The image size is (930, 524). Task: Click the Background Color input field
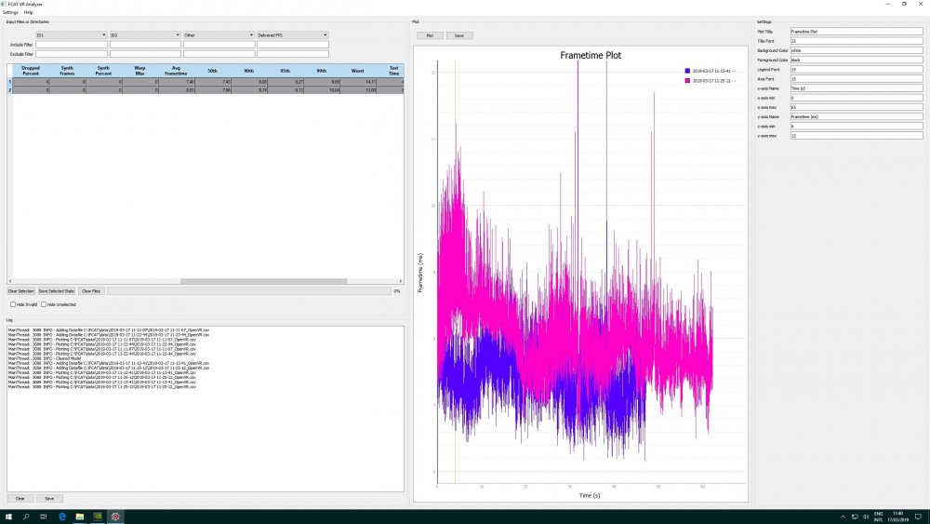coord(857,49)
